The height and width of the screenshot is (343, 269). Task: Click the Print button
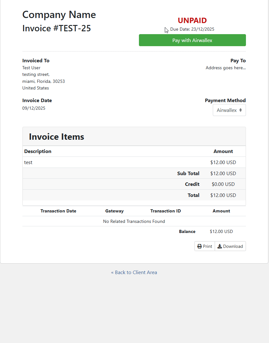click(205, 246)
